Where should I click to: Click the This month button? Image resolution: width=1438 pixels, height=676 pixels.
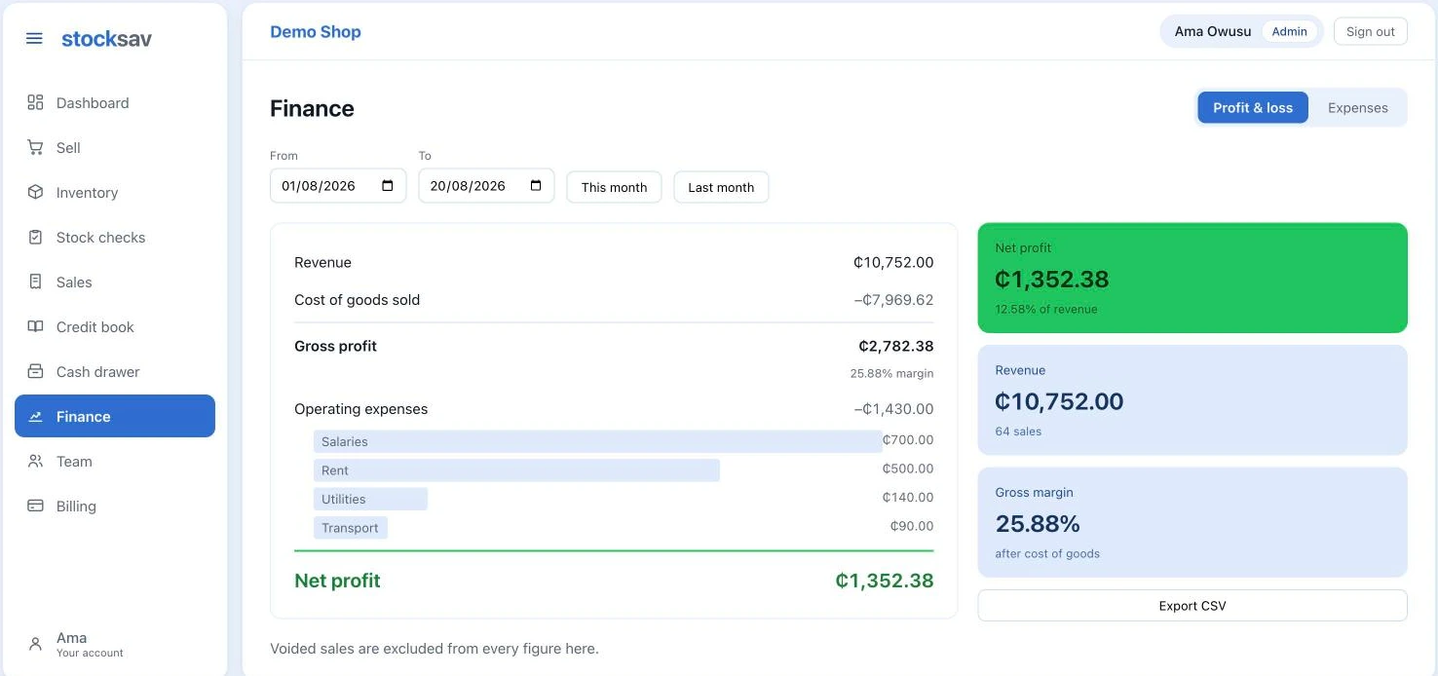[614, 187]
